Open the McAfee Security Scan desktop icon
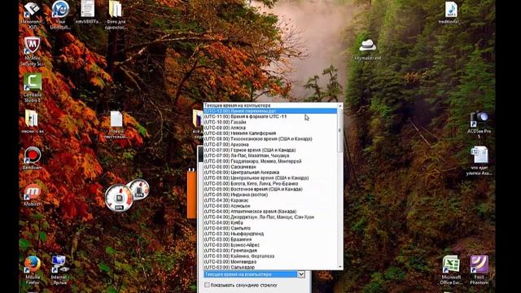Image resolution: width=521 pixels, height=293 pixels. tap(33, 46)
